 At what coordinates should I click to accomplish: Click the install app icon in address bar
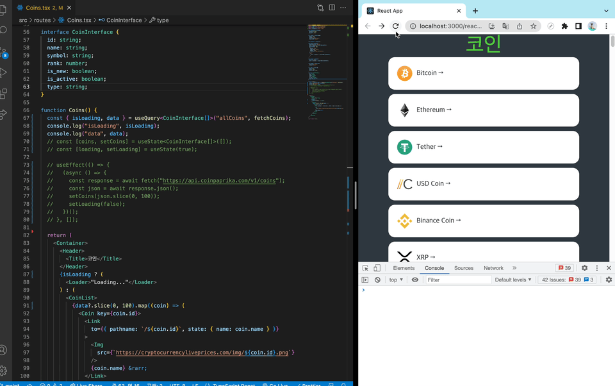pos(491,26)
